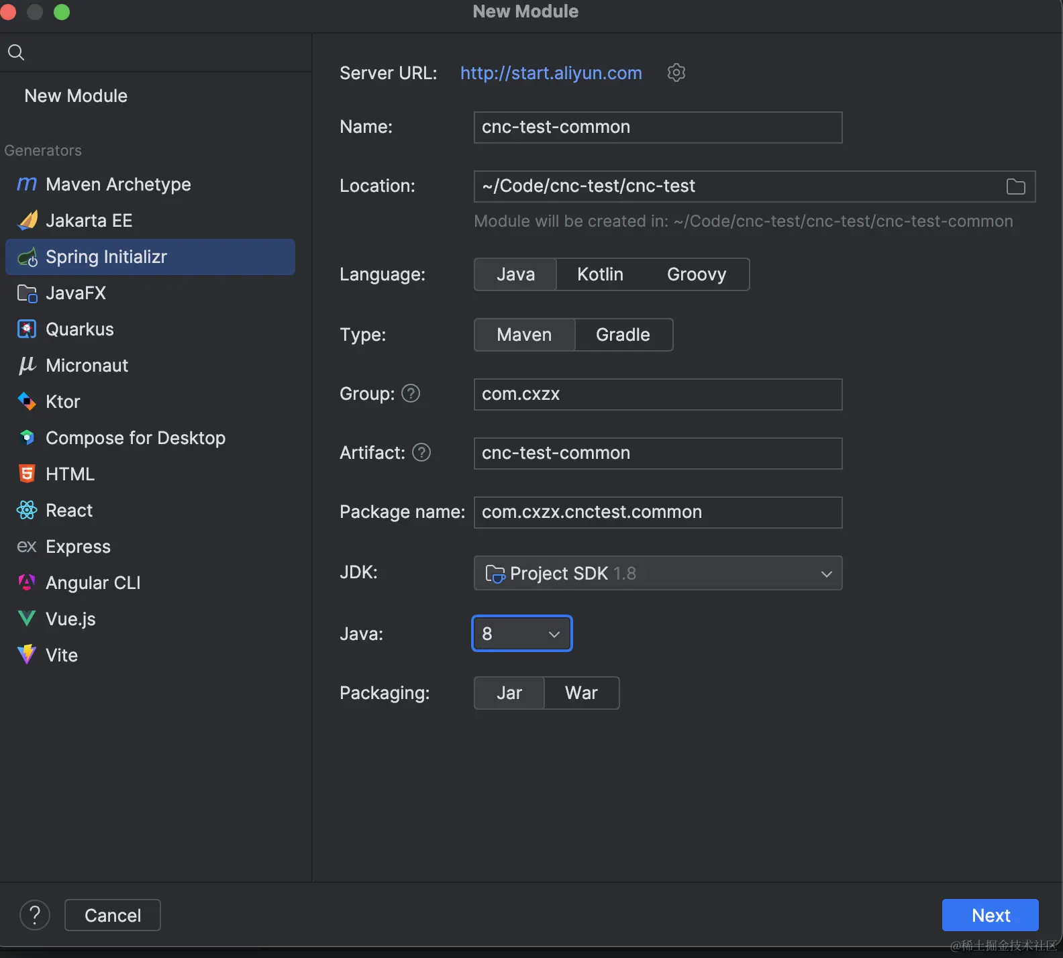The width and height of the screenshot is (1063, 958).
Task: Select HTML generator entry
Action: (x=150, y=474)
